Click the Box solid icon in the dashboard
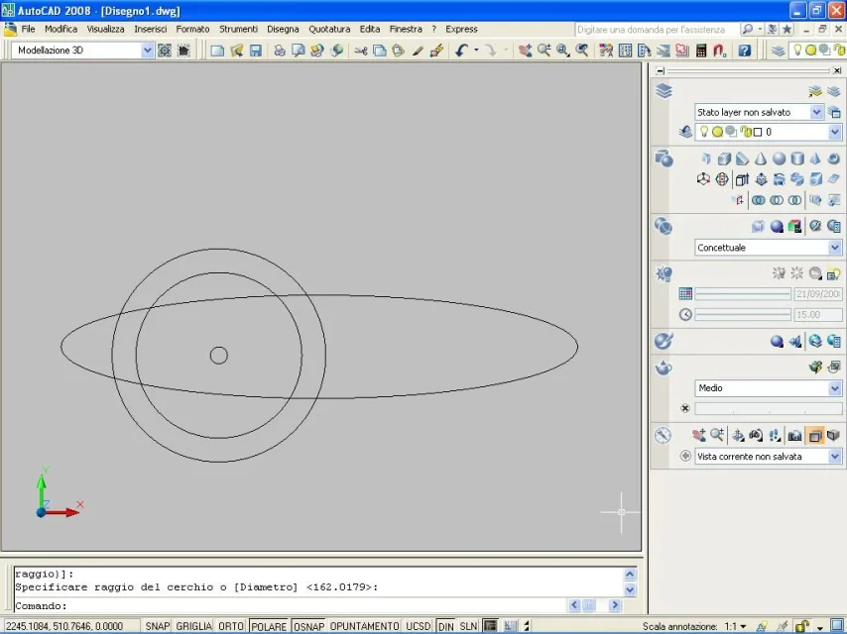The width and height of the screenshot is (847, 634). 724,158
